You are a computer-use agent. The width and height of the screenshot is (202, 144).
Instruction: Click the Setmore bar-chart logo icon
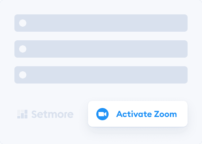[x=22, y=114]
